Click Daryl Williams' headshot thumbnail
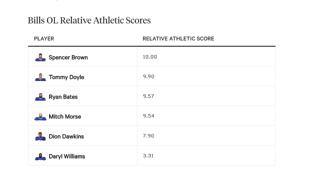The width and height of the screenshot is (319, 171). [41, 156]
